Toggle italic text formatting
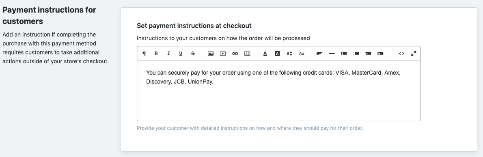This screenshot has width=483, height=157. 168,54
